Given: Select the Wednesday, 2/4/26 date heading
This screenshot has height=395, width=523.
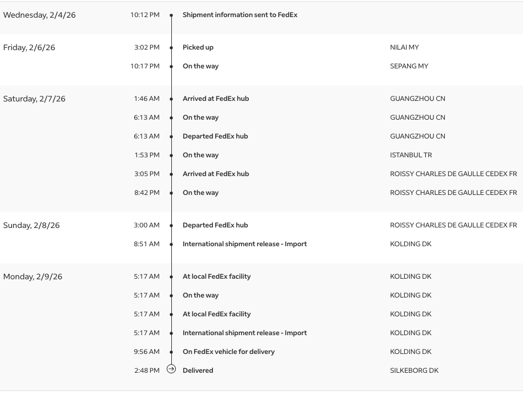Looking at the screenshot, I should tap(39, 15).
